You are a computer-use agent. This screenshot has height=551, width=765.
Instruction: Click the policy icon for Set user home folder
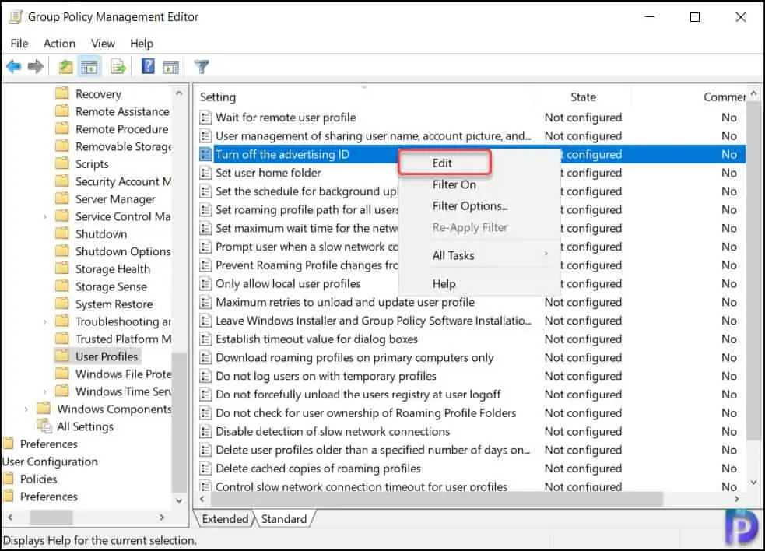pyautogui.click(x=205, y=173)
